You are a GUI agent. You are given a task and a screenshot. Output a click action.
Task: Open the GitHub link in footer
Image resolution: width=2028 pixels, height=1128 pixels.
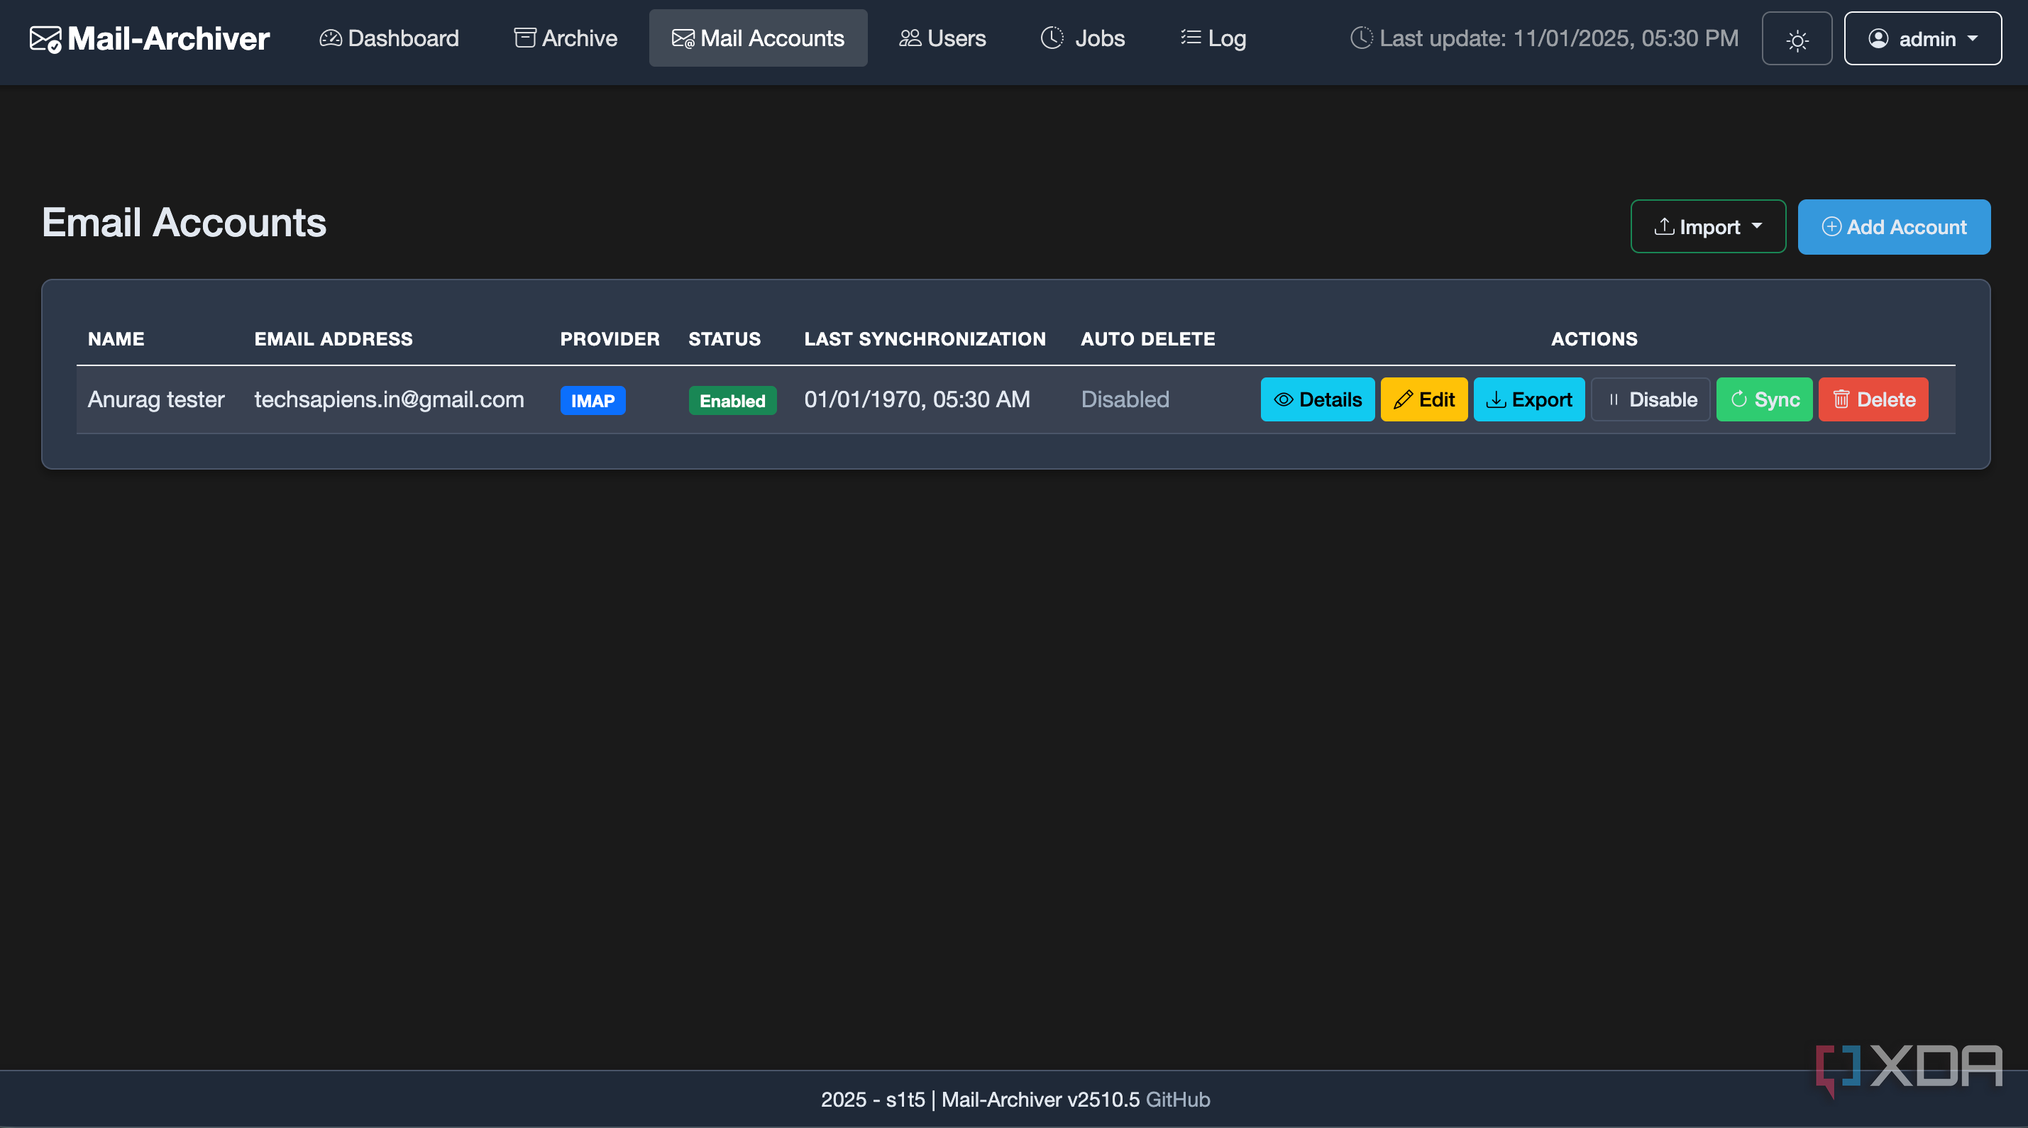tap(1178, 1100)
